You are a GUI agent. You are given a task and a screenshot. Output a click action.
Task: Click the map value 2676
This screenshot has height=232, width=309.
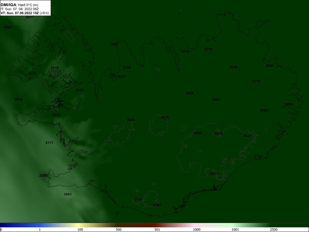coord(32,73)
